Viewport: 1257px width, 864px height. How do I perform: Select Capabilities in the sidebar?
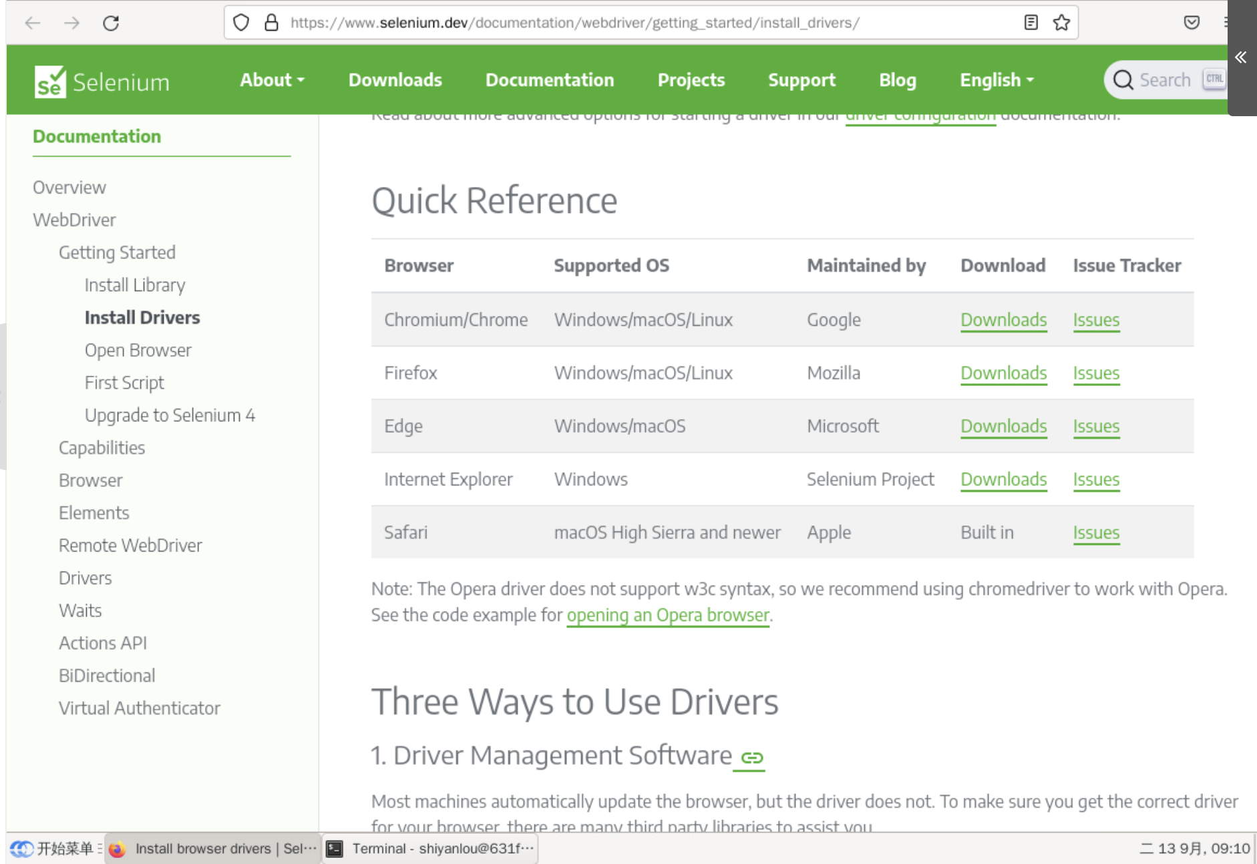point(102,448)
